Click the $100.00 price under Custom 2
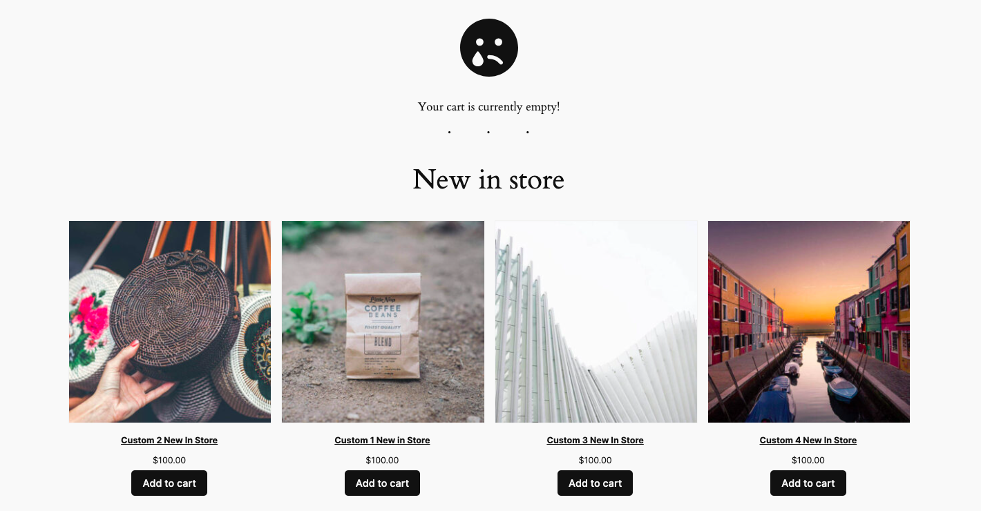This screenshot has height=511, width=981. 169,461
